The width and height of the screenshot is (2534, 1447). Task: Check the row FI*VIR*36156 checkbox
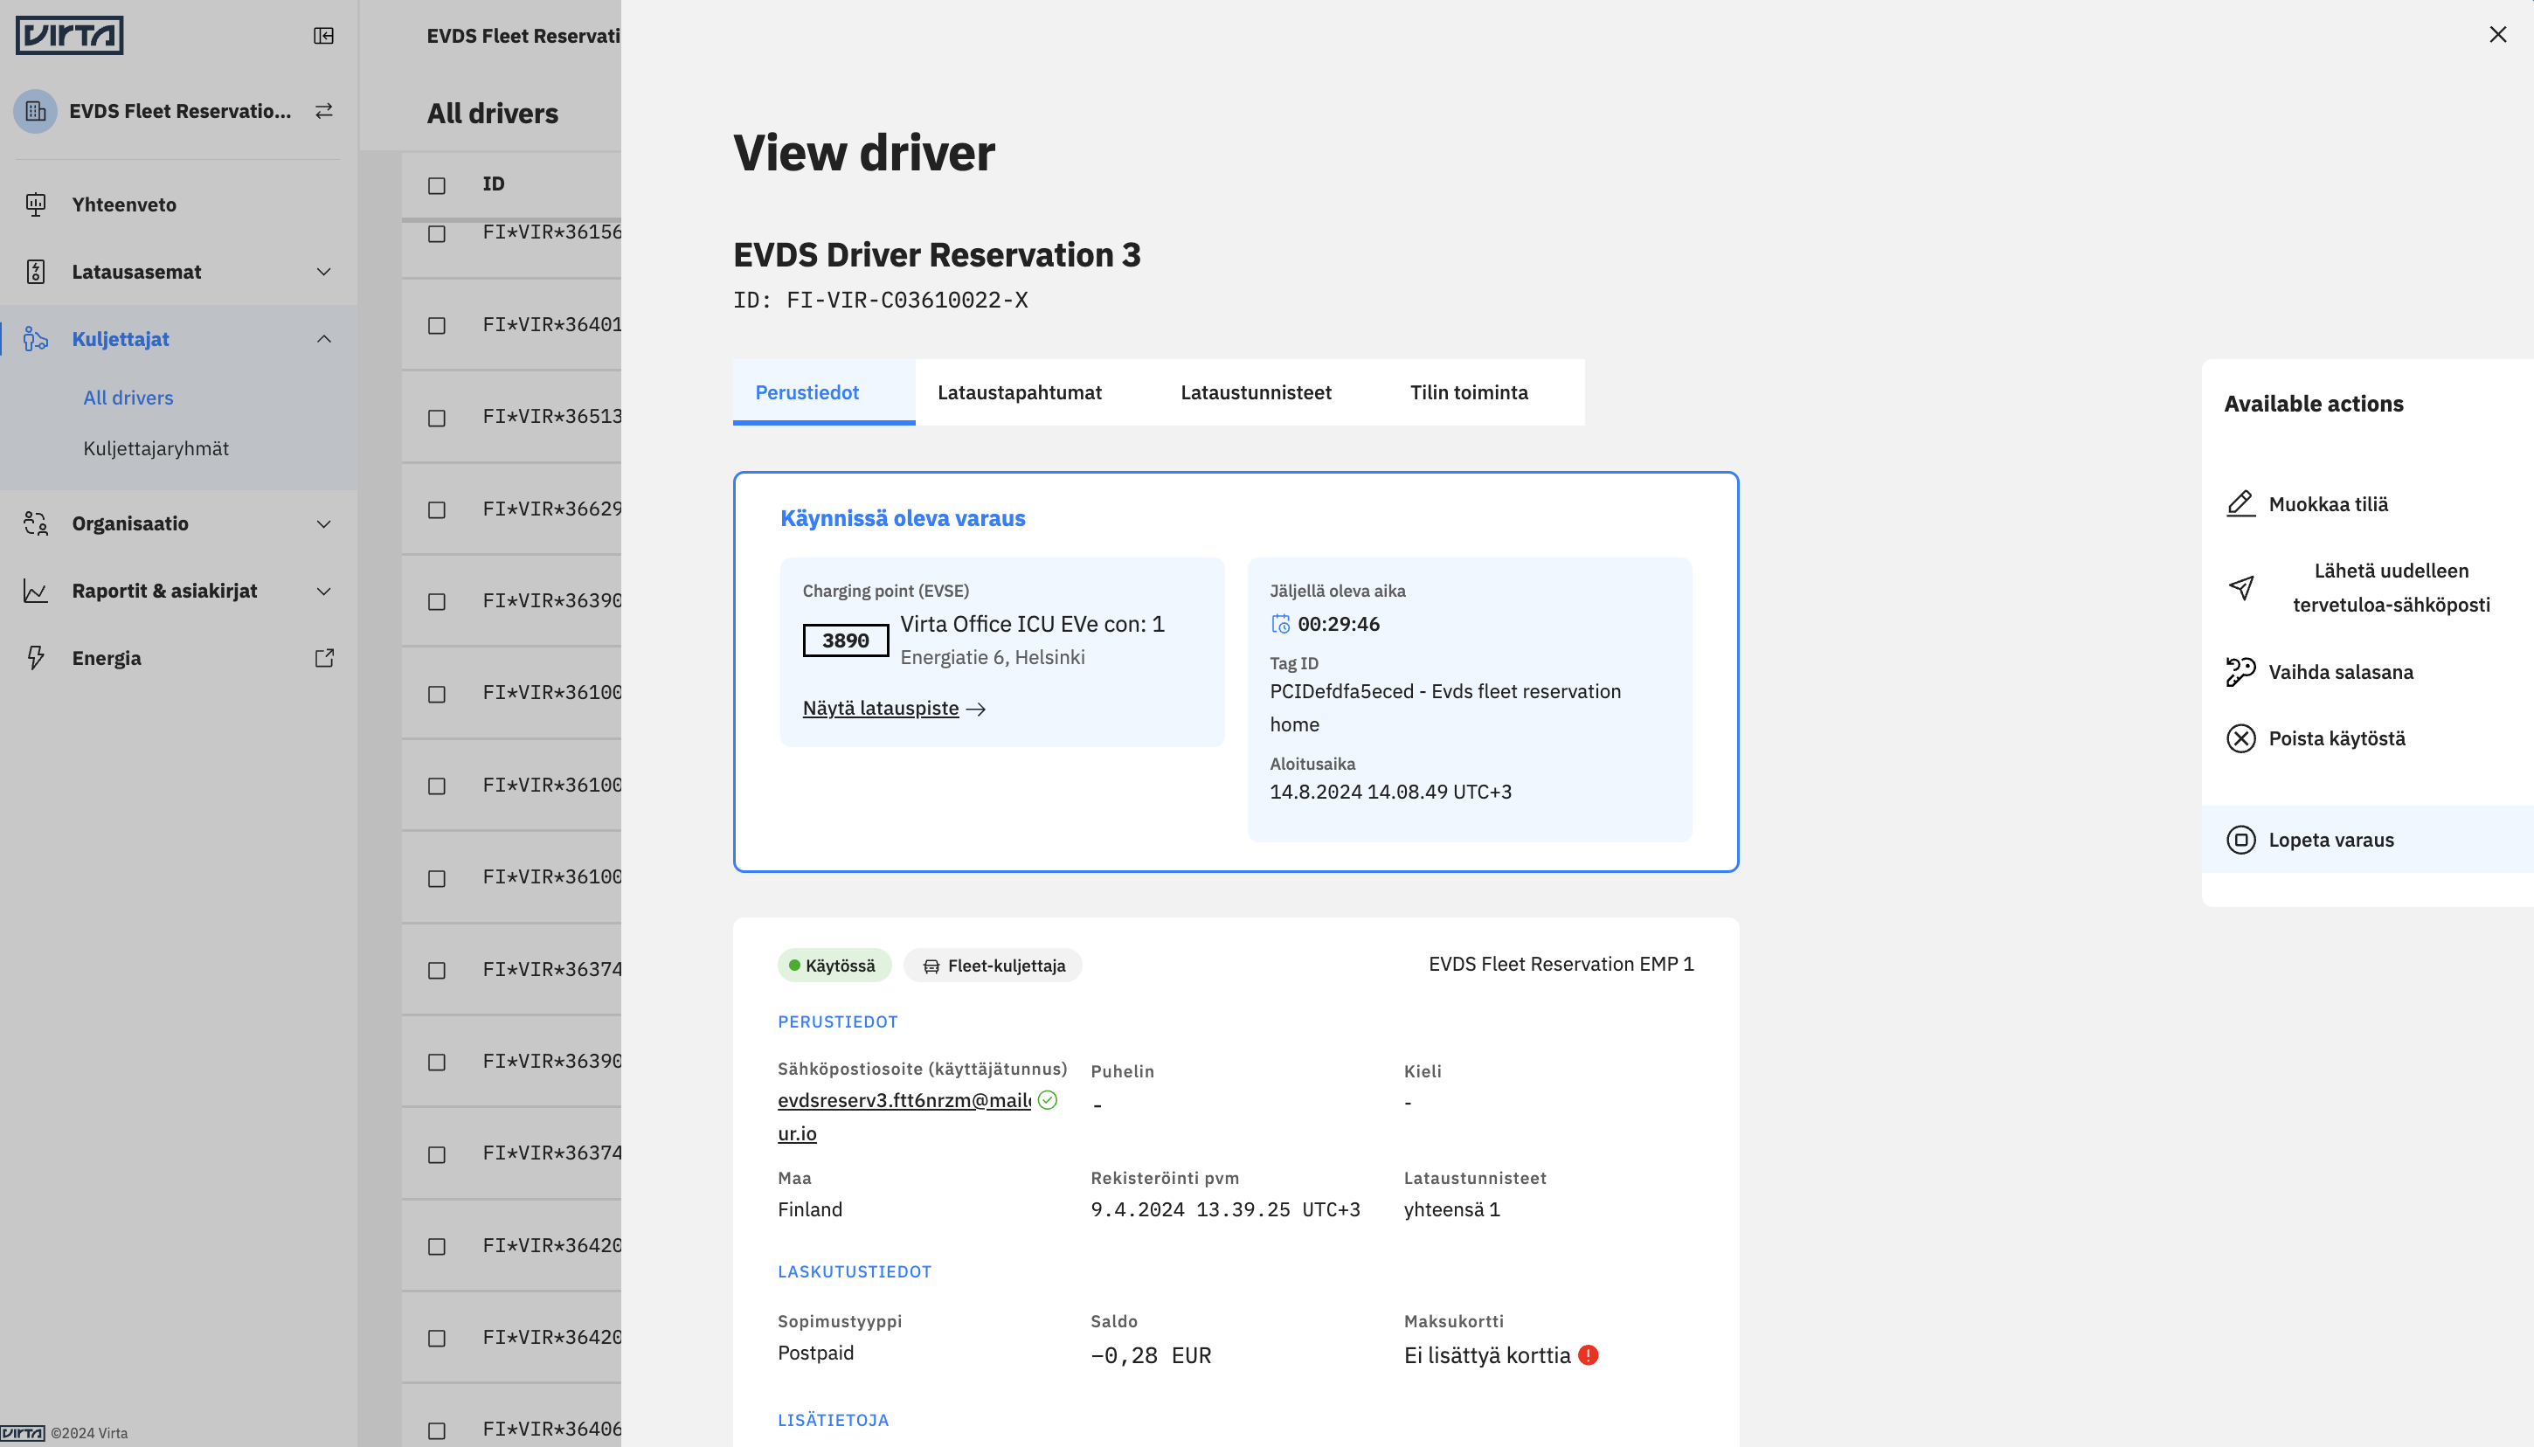click(x=436, y=233)
